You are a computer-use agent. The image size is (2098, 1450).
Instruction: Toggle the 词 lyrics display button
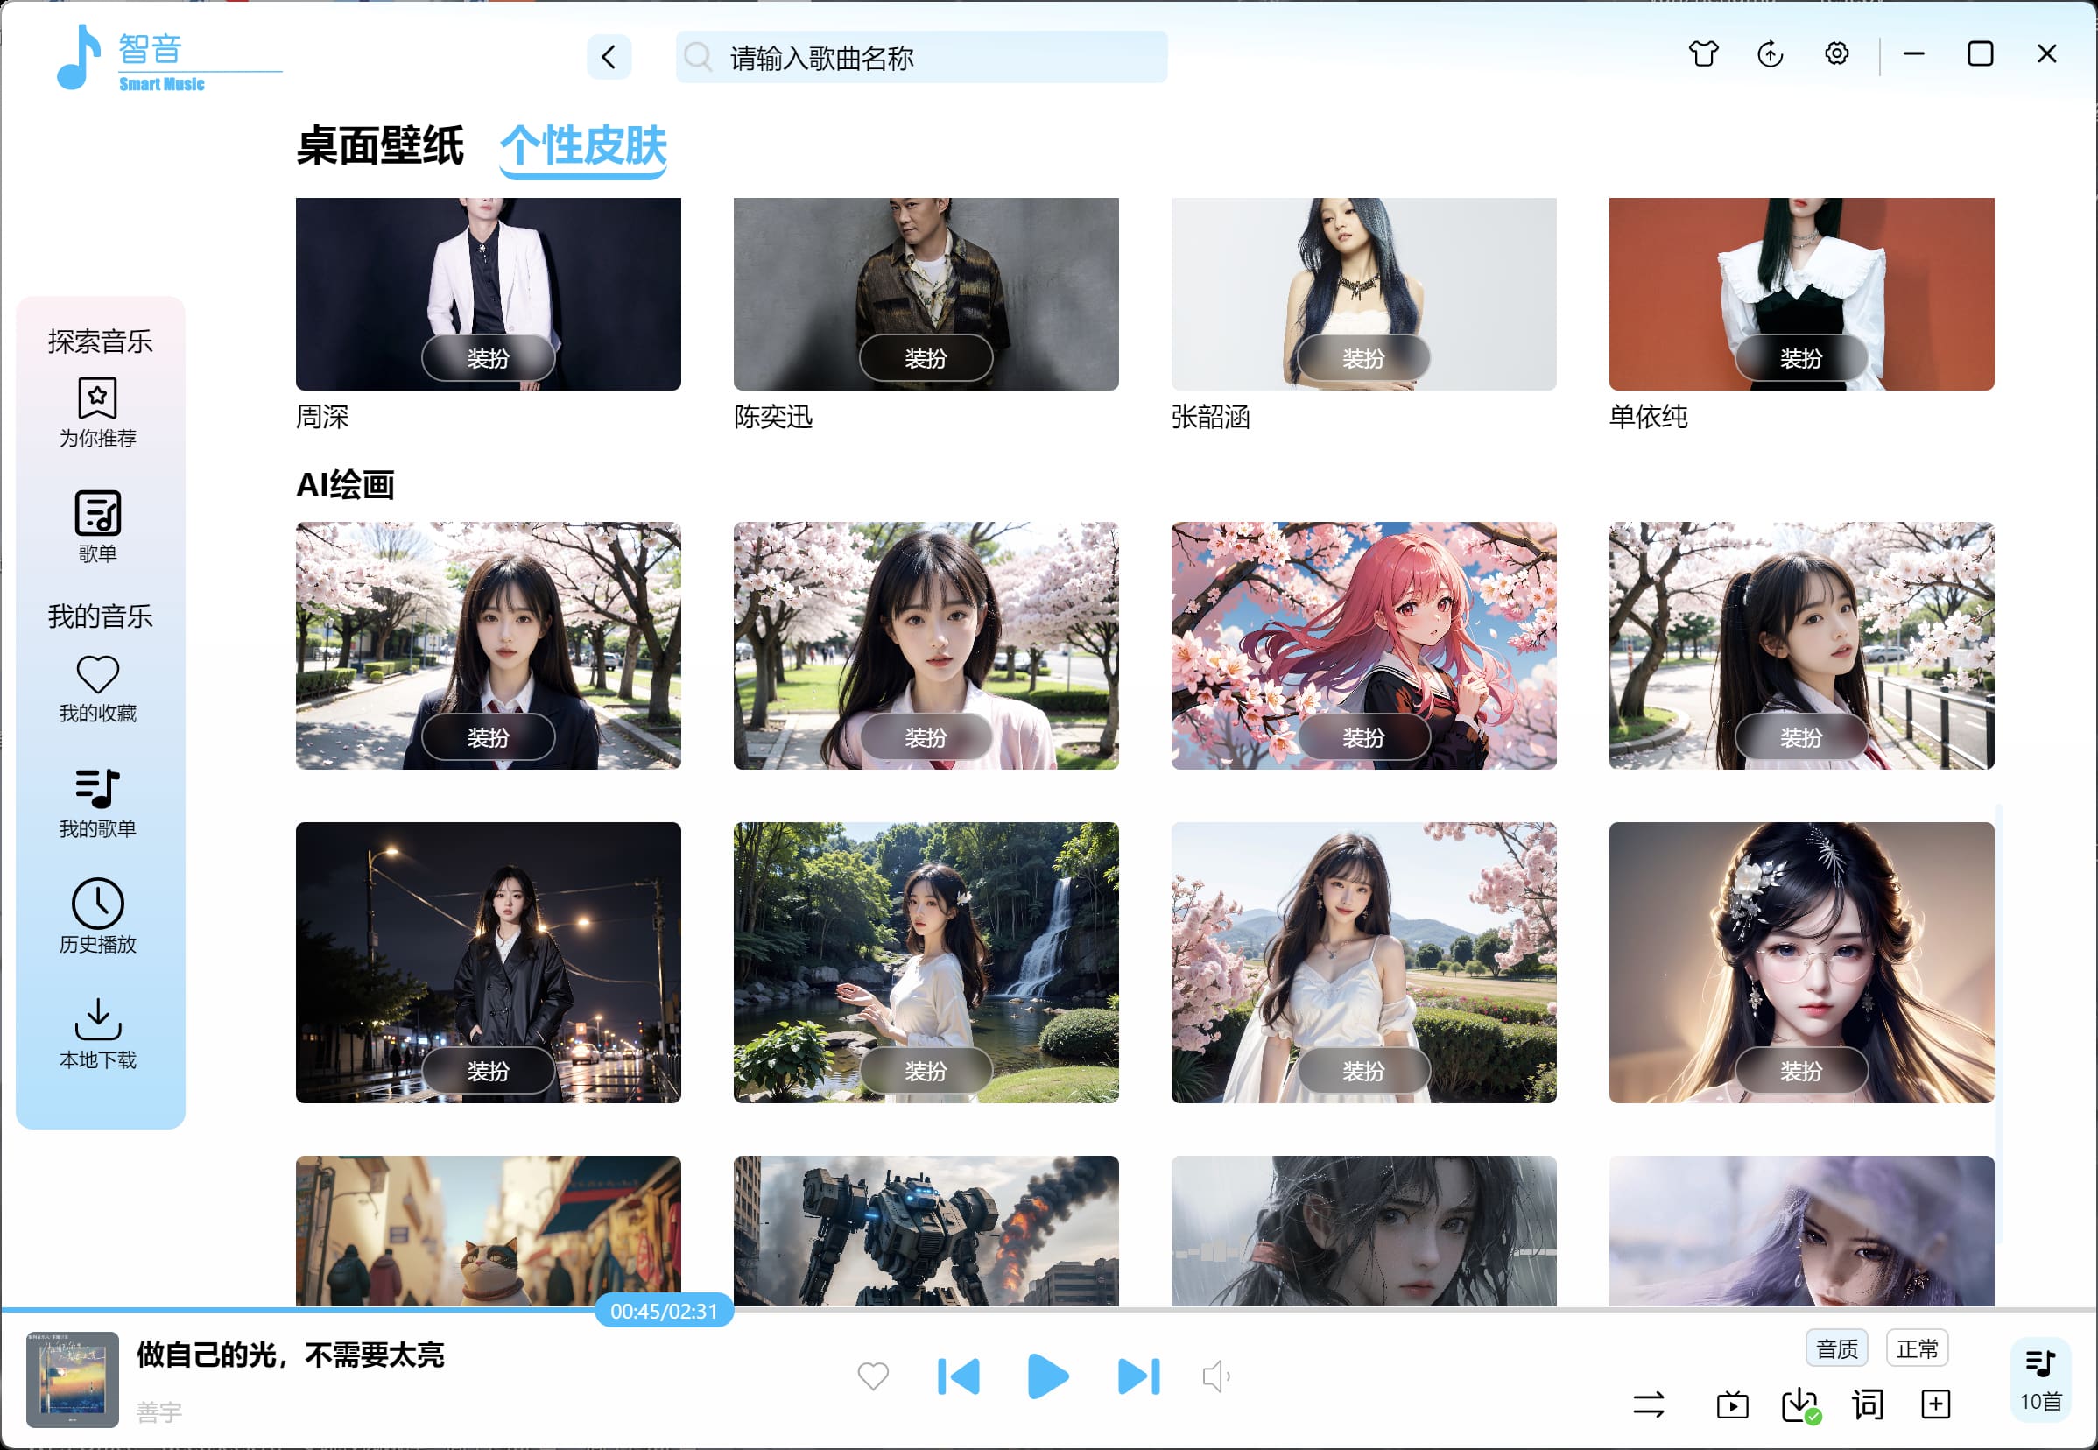[1867, 1404]
